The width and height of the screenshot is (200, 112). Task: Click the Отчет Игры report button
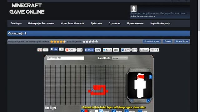pos(182,41)
